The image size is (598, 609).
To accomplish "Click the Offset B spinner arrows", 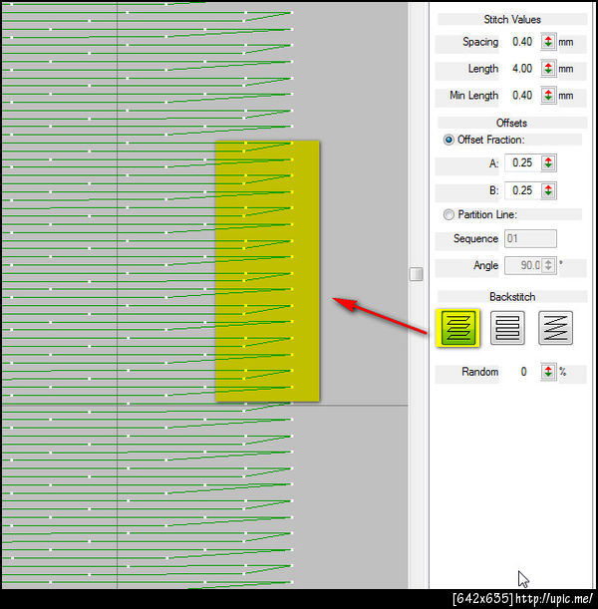I will 548,190.
